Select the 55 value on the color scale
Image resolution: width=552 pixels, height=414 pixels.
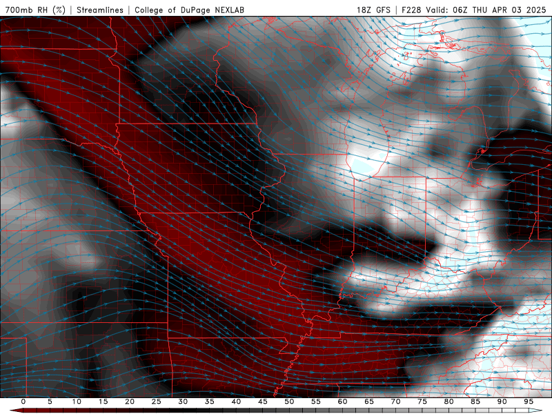pos(316,402)
